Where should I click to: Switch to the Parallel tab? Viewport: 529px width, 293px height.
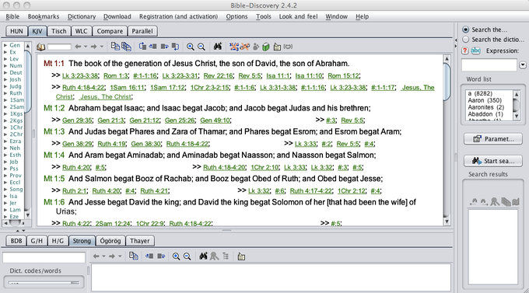point(142,31)
